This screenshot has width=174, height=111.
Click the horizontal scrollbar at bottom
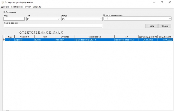click(88, 111)
